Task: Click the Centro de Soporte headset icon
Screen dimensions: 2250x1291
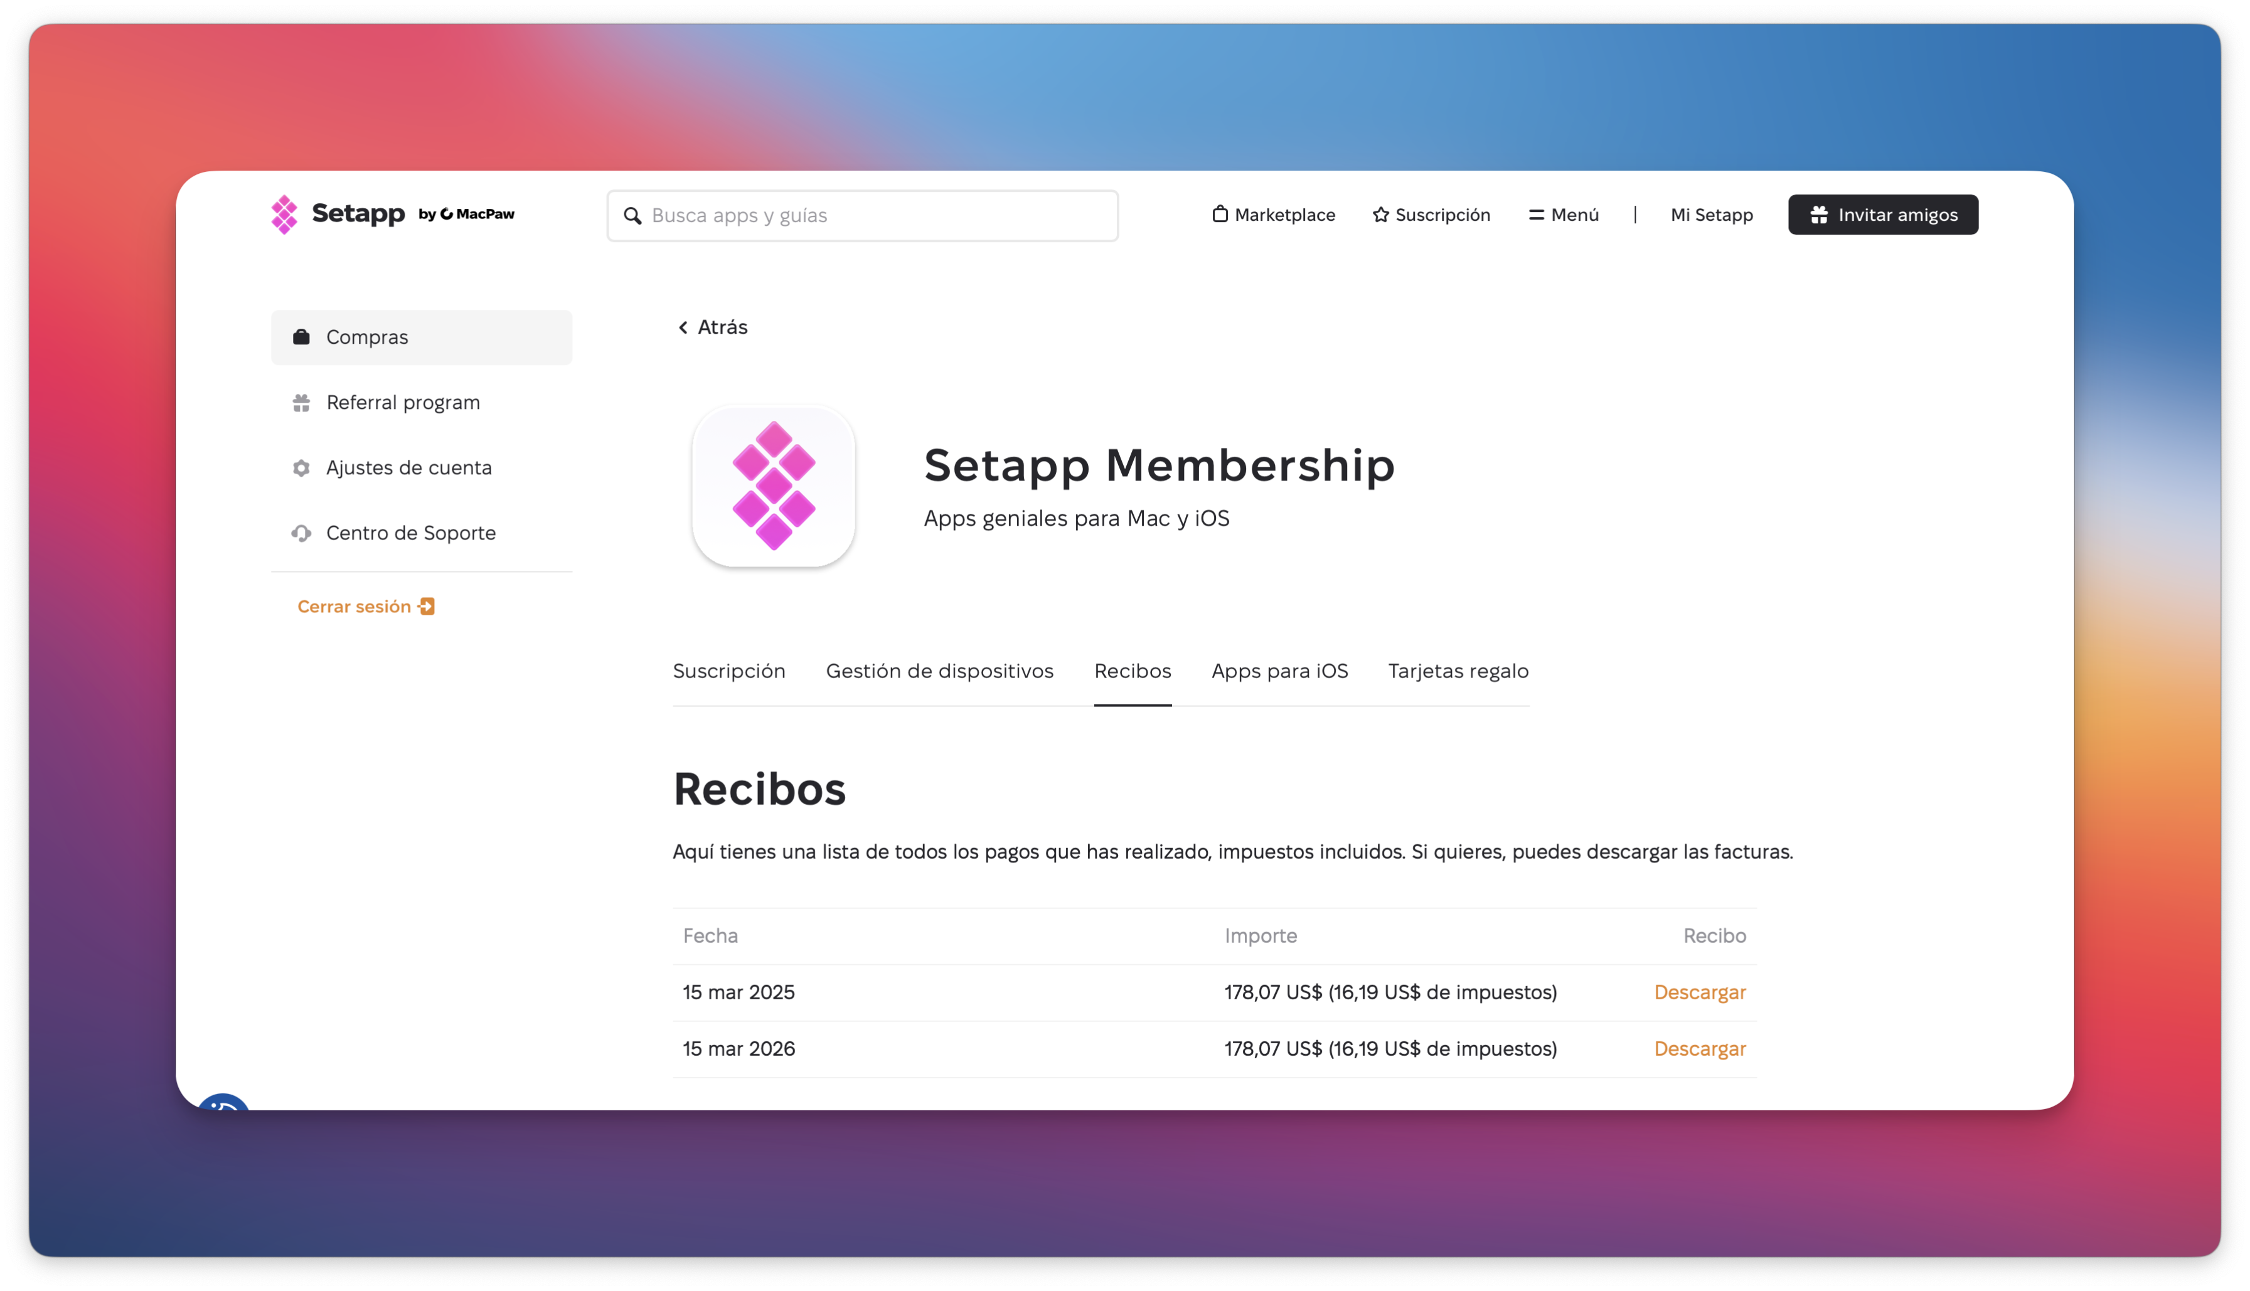Action: pos(302,533)
